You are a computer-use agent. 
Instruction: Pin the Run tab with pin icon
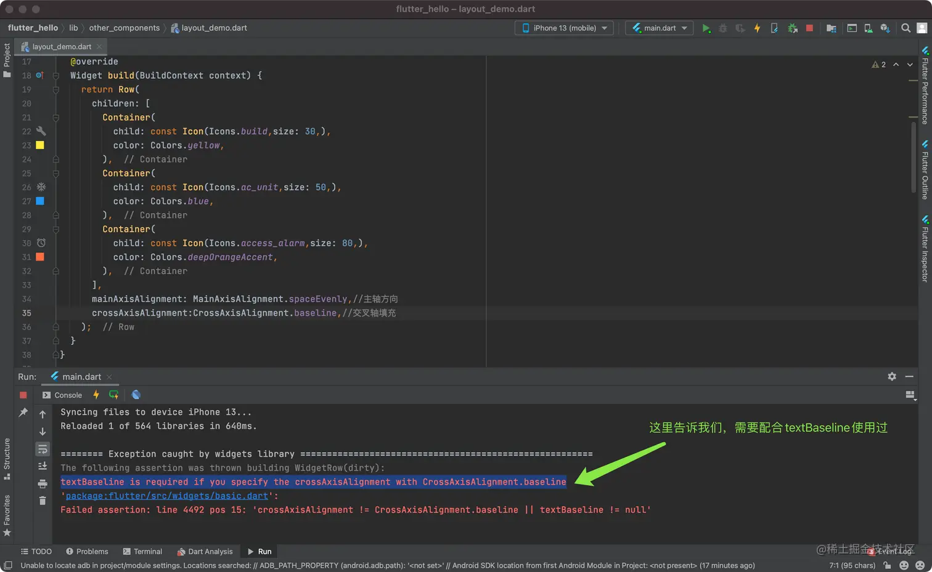click(23, 413)
